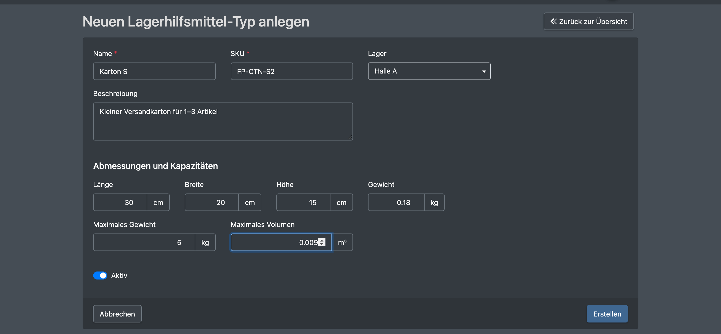Click the back chevron icon before Zurück

(x=553, y=21)
